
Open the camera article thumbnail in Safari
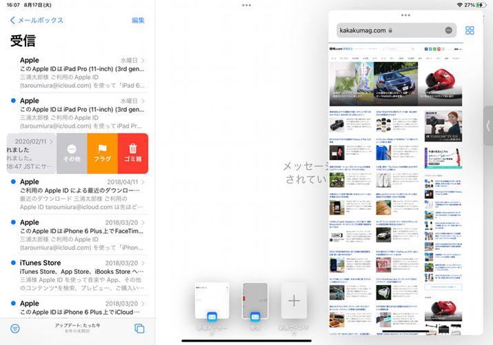[x=336, y=125]
